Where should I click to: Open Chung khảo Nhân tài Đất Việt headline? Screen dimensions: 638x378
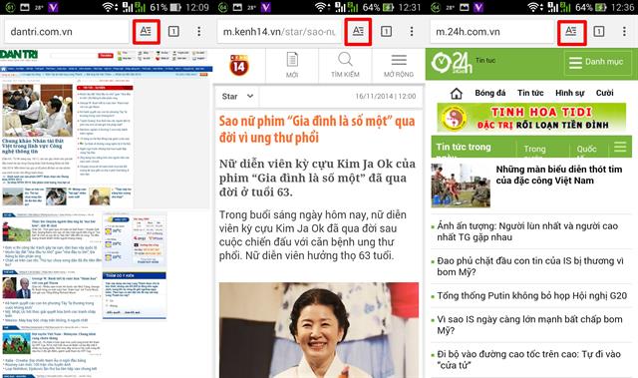click(33, 146)
